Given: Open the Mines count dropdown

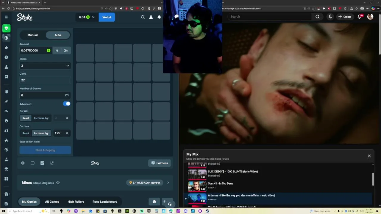Looking at the screenshot, I should point(45,66).
